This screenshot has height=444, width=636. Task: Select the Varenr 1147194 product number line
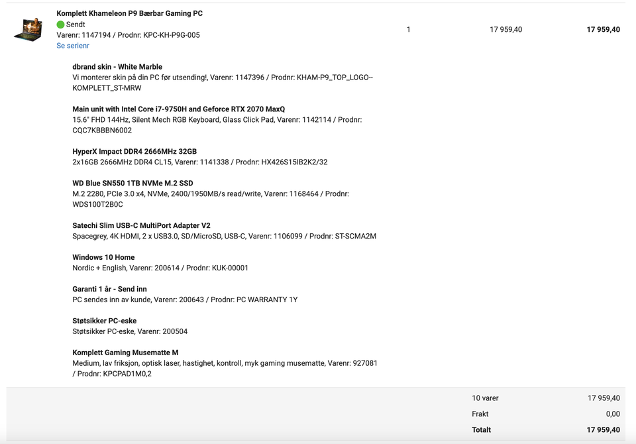128,35
